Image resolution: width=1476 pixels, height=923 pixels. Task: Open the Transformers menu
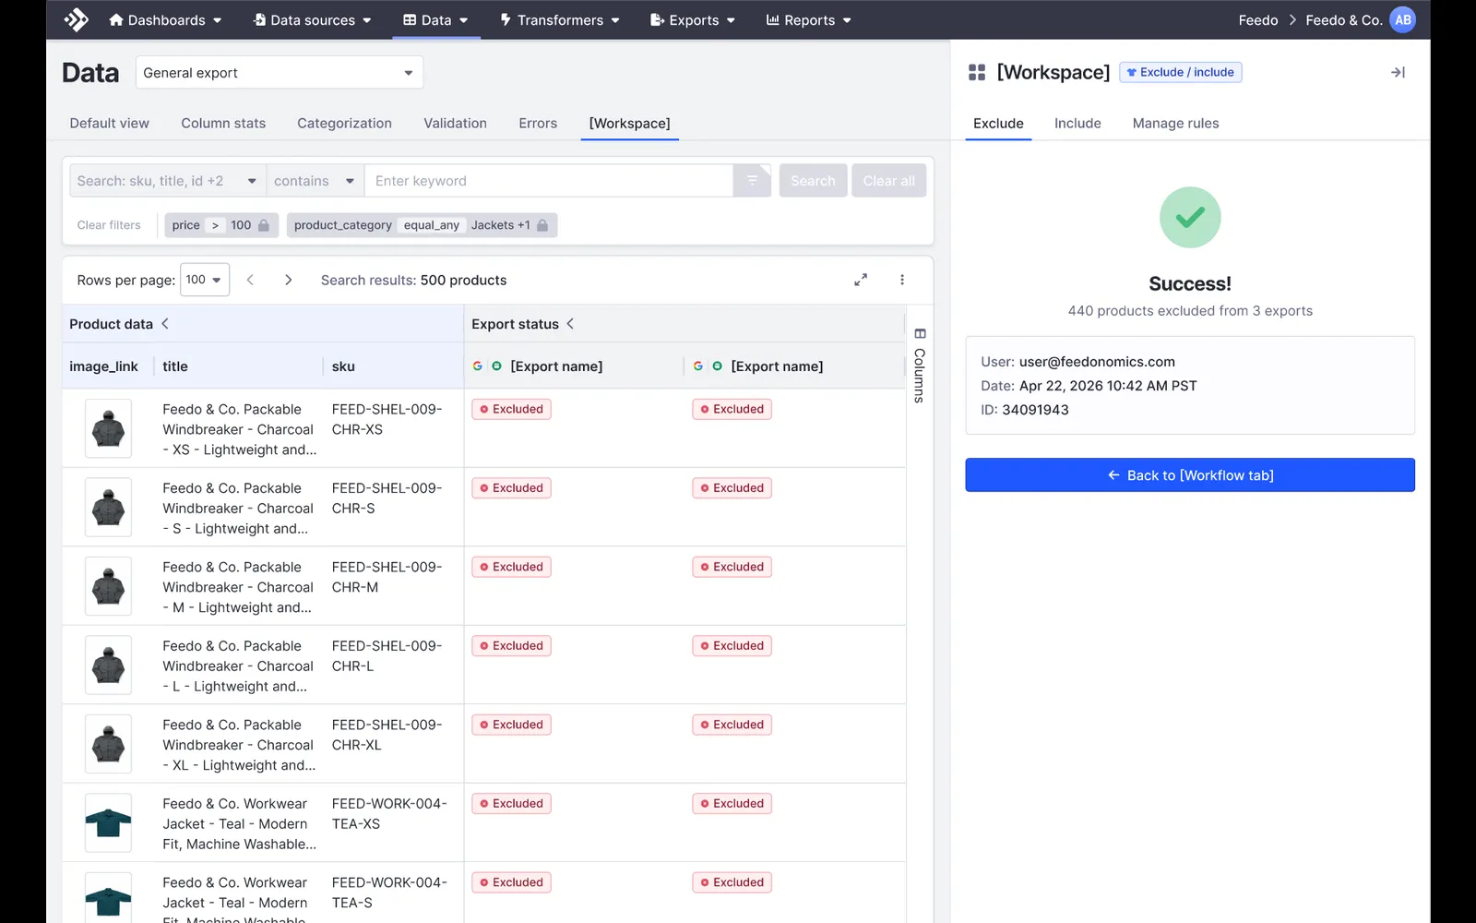point(560,19)
